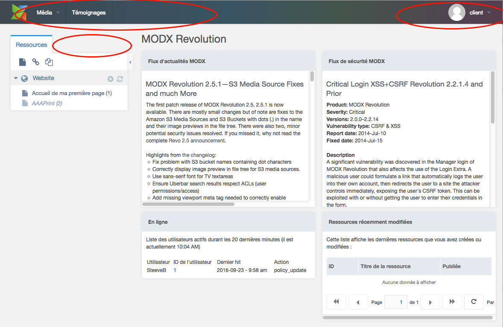
Task: Click the ID de l'utilisateur label
Action: click(193, 262)
